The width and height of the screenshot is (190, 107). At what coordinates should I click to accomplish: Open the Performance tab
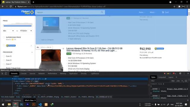pyautogui.click(x=52, y=73)
